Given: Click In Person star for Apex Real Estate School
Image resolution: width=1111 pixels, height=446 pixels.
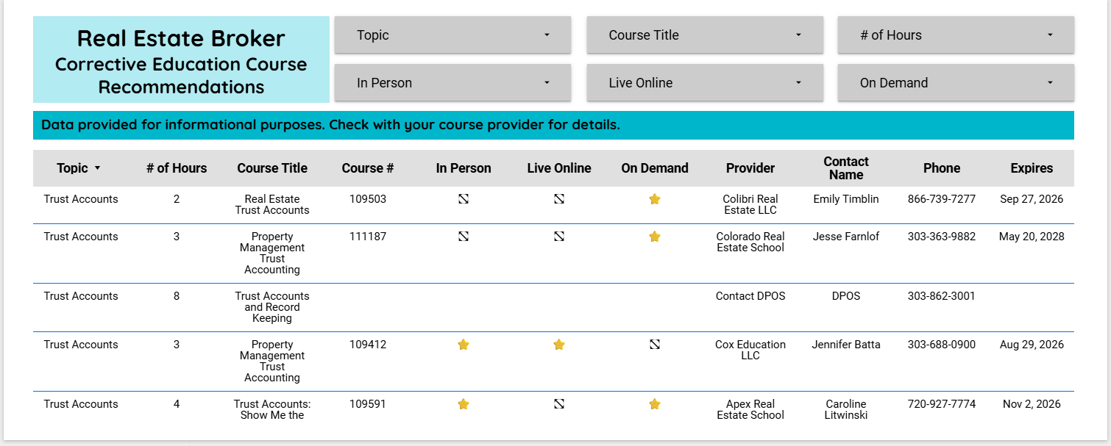Looking at the screenshot, I should (x=464, y=404).
